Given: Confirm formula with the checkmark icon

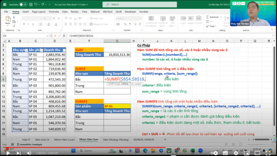Looking at the screenshot, I should coord(60,36).
